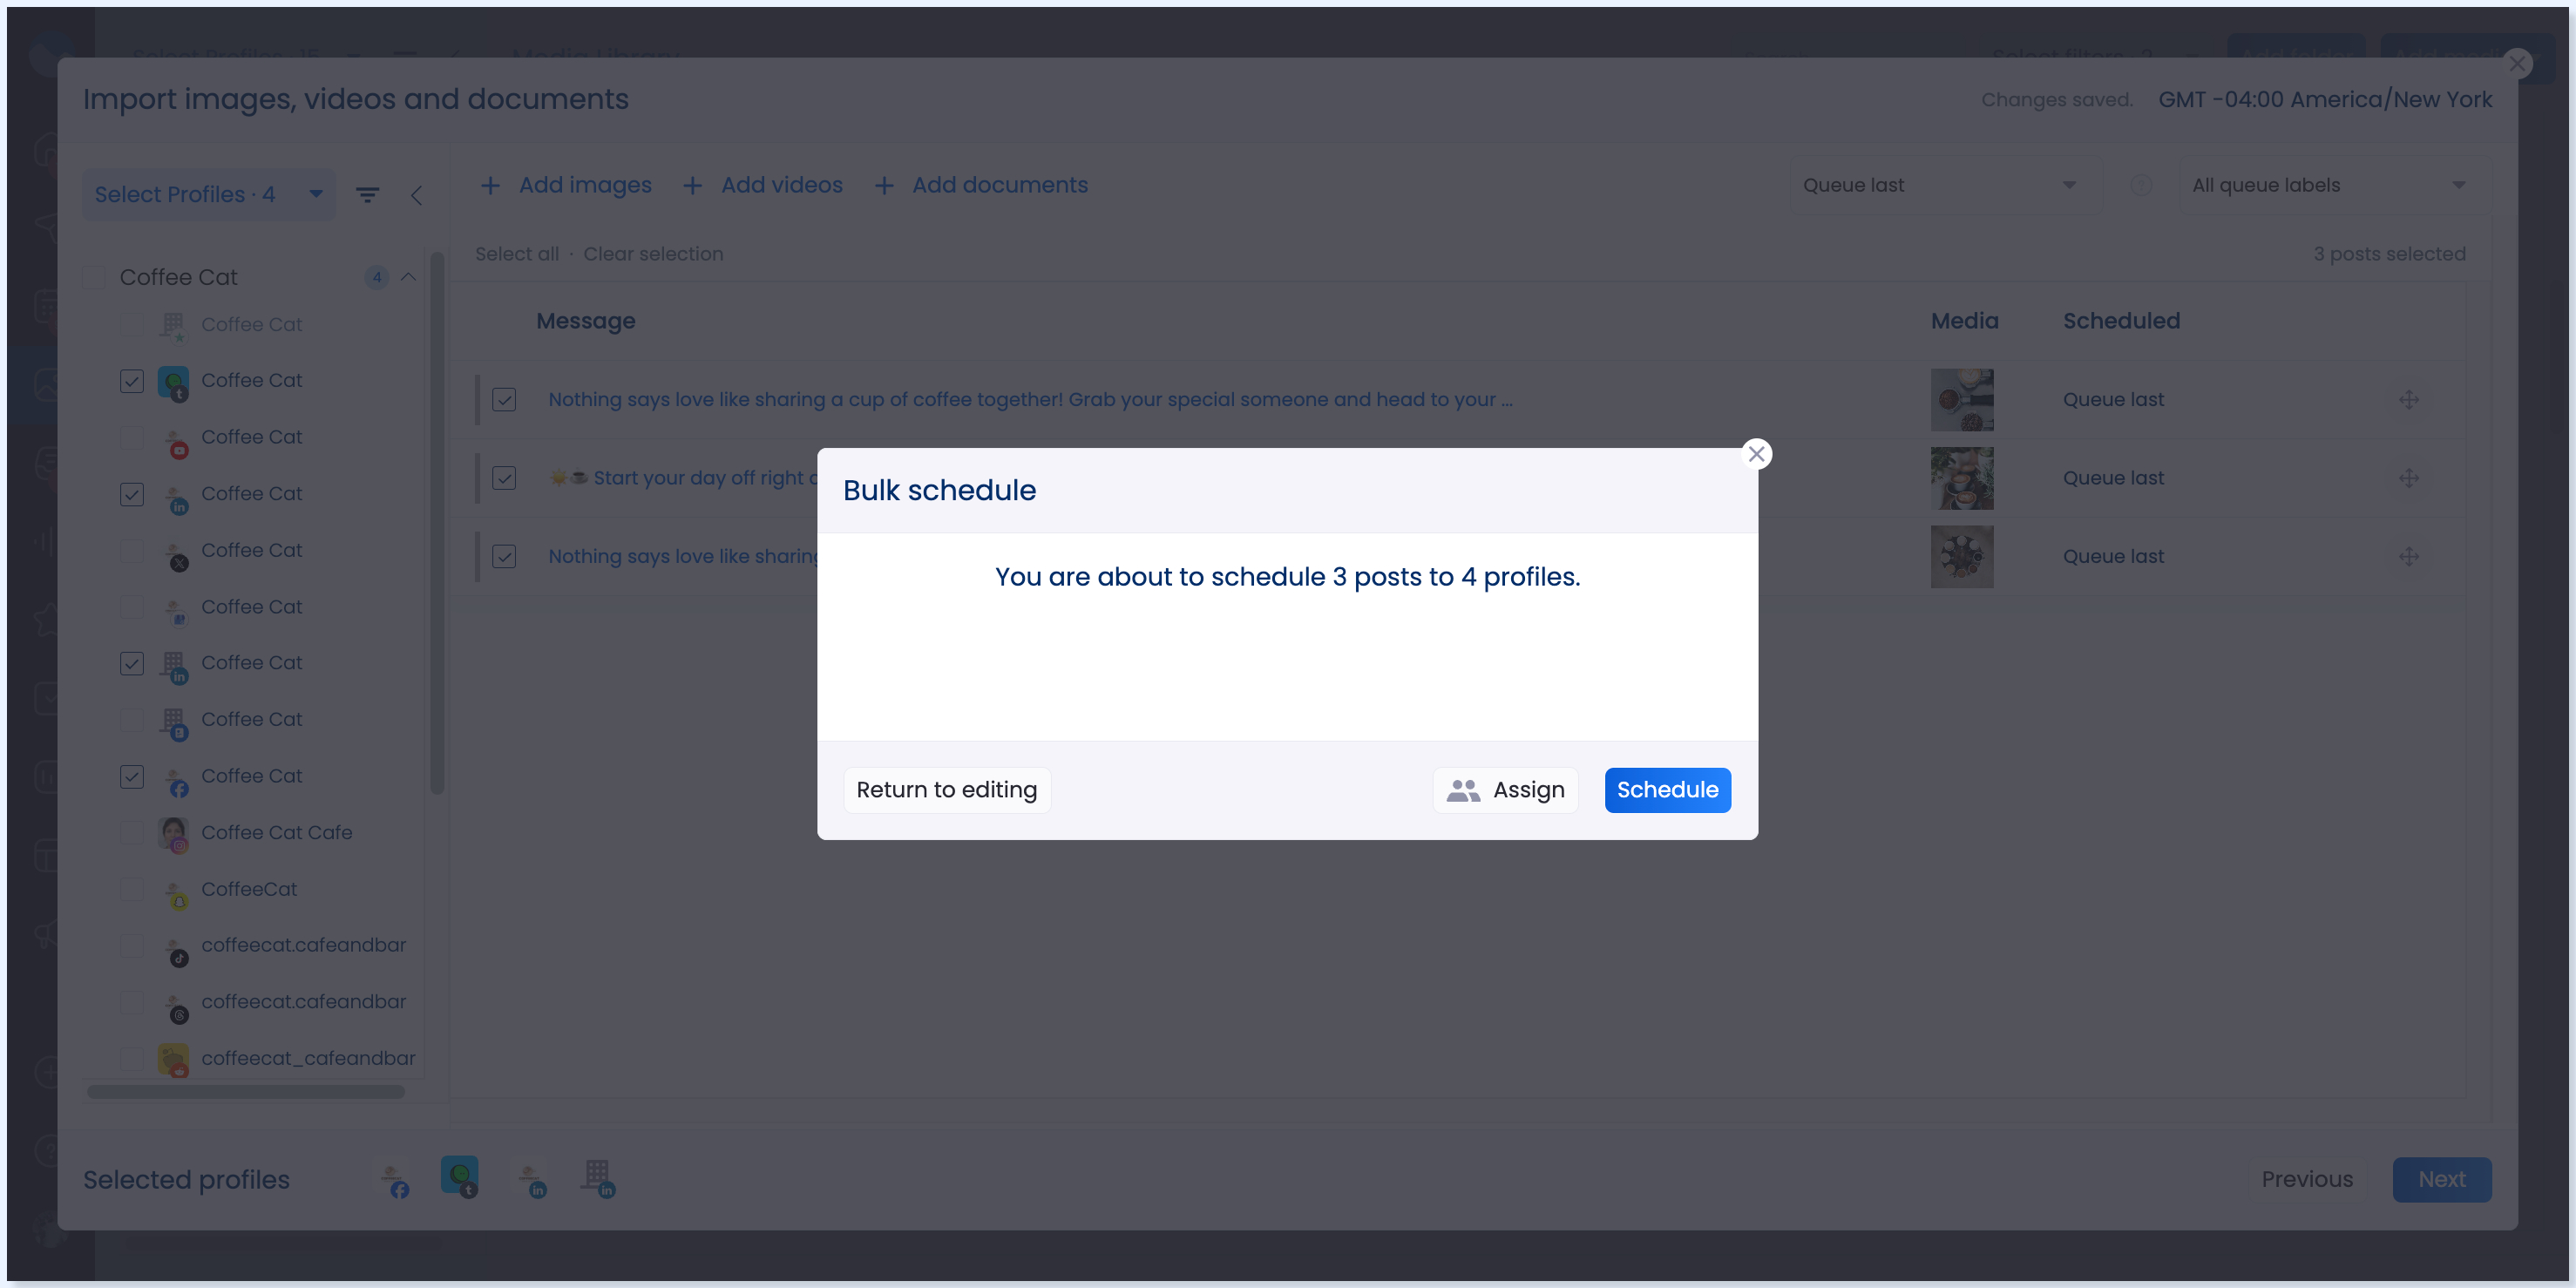Uncheck the LinkedIn personal Coffee Cat profile
This screenshot has height=1288, width=2576.
pos(132,494)
